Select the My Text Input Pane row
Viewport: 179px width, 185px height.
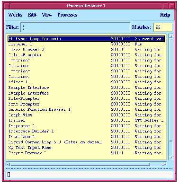(86, 148)
